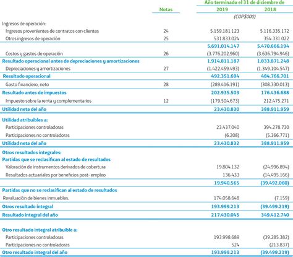Image resolution: width=293 pixels, height=257 pixels.
Task: Select the 'Resultado operacional' heading
Action: click(x=27, y=76)
